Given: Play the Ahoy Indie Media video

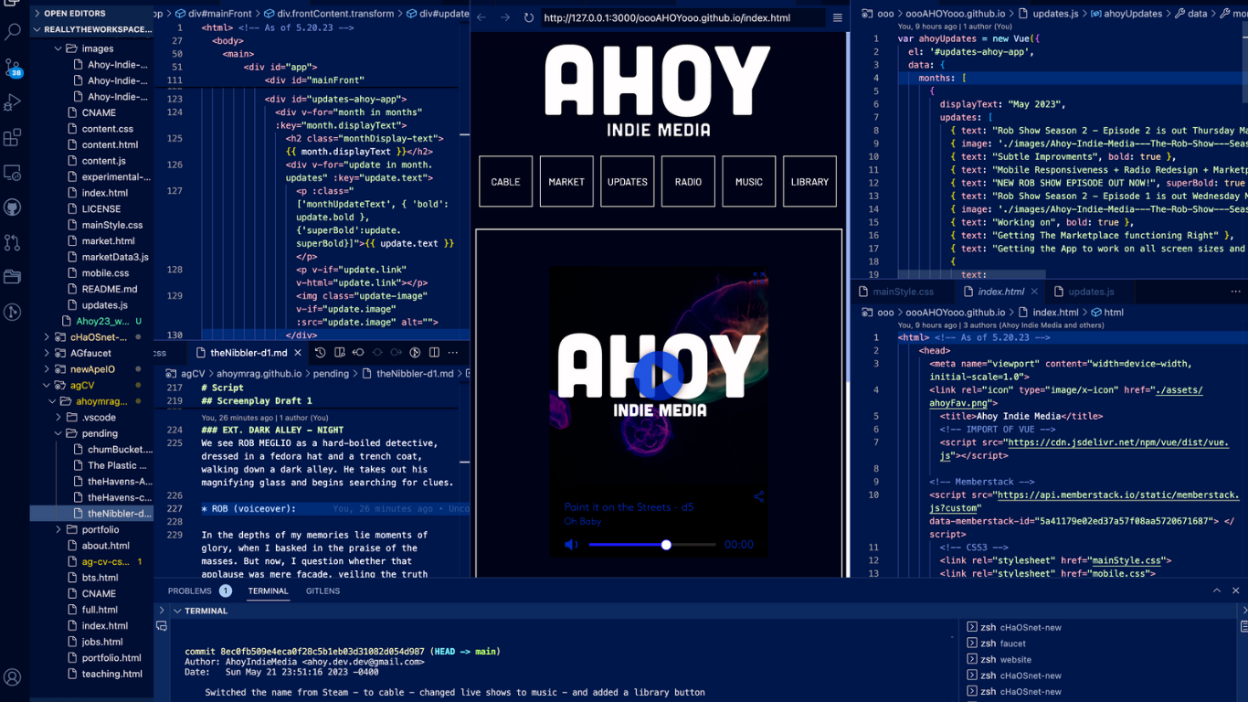Looking at the screenshot, I should coord(659,374).
